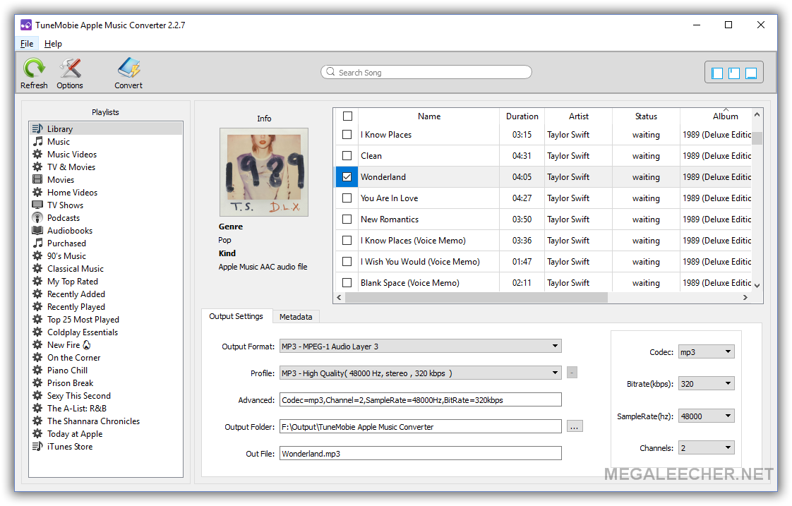Open the Help menu

point(53,44)
